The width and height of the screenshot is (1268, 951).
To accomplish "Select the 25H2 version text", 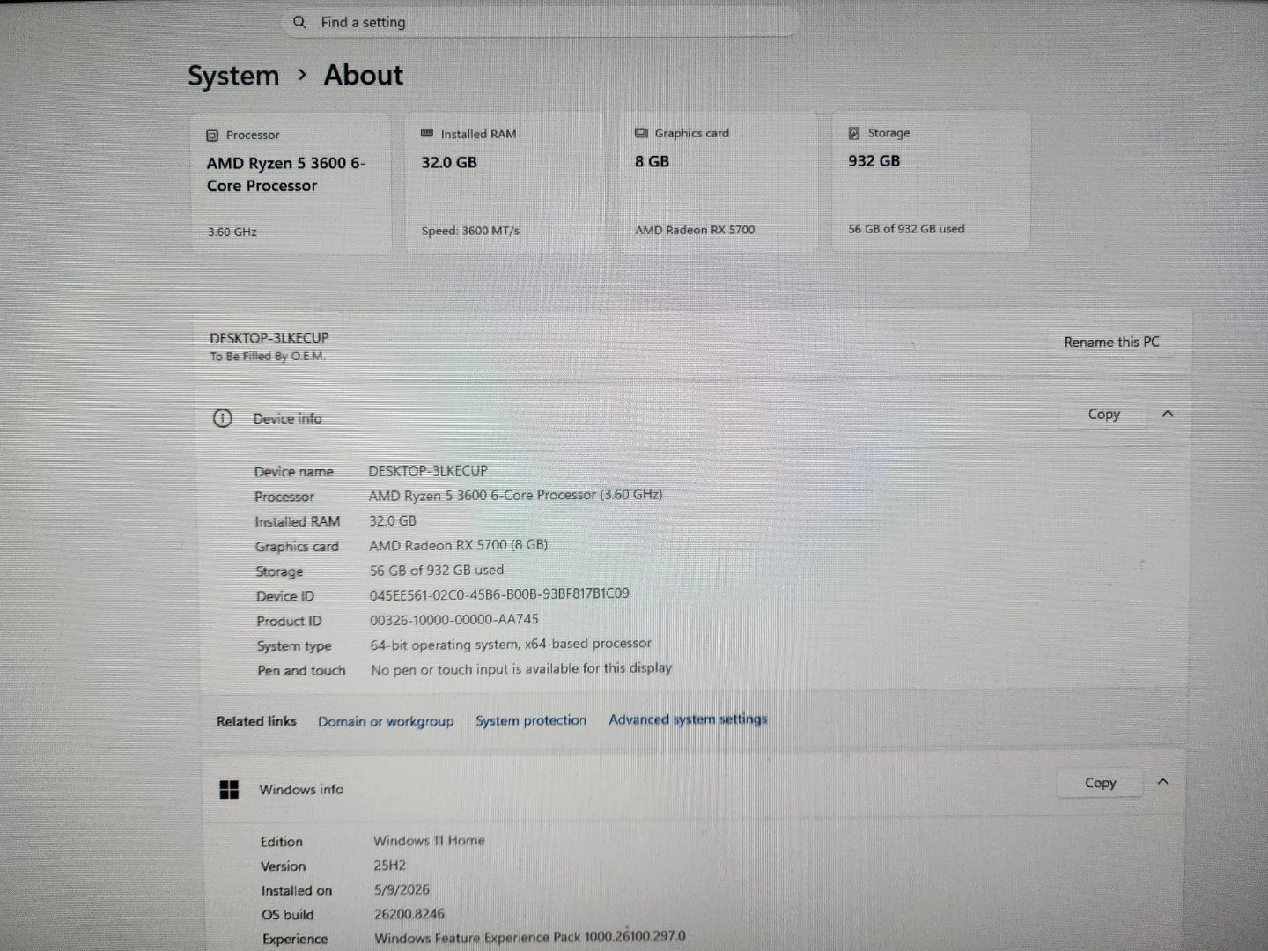I will click(390, 866).
